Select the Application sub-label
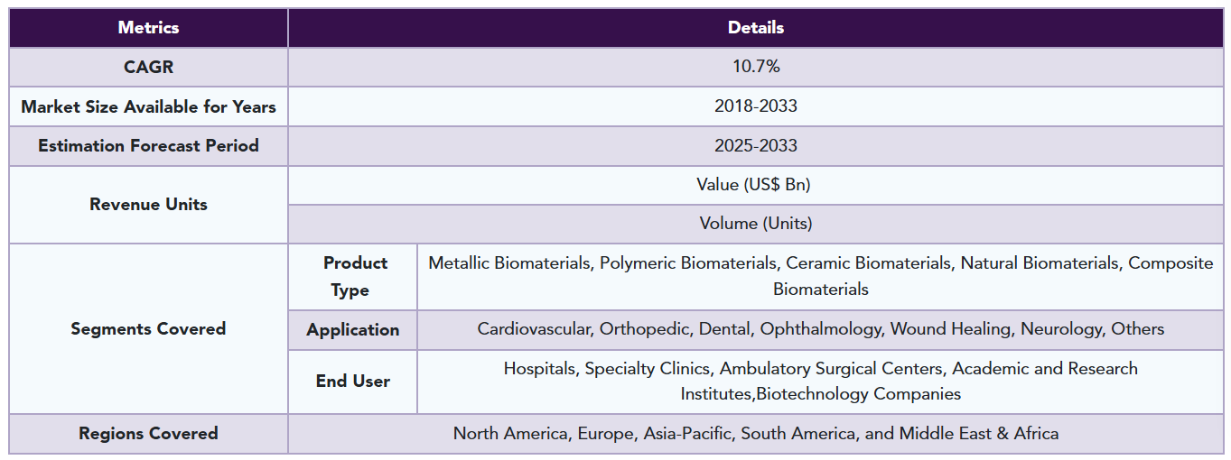Viewport: 1231px width, 460px height. pyautogui.click(x=353, y=330)
